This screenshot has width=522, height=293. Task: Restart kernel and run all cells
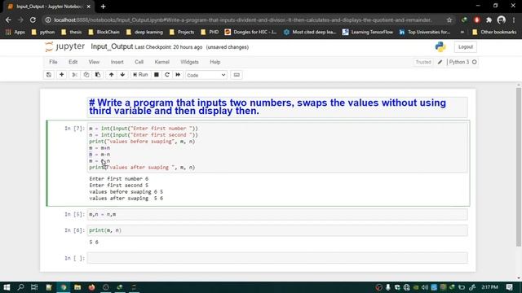[178, 75]
